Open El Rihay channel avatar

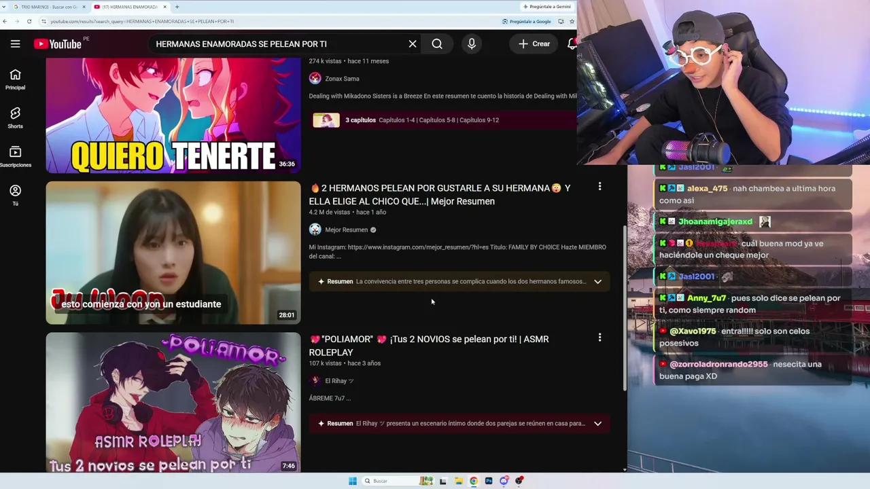[x=315, y=381]
